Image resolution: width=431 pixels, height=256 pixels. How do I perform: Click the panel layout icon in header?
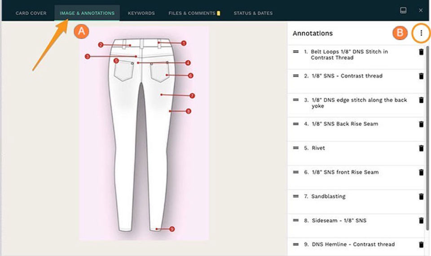[x=403, y=10]
